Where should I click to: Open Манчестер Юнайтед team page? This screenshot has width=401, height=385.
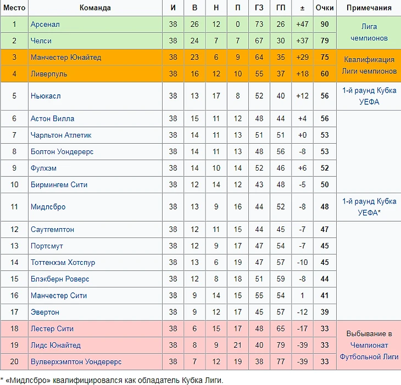click(x=66, y=58)
